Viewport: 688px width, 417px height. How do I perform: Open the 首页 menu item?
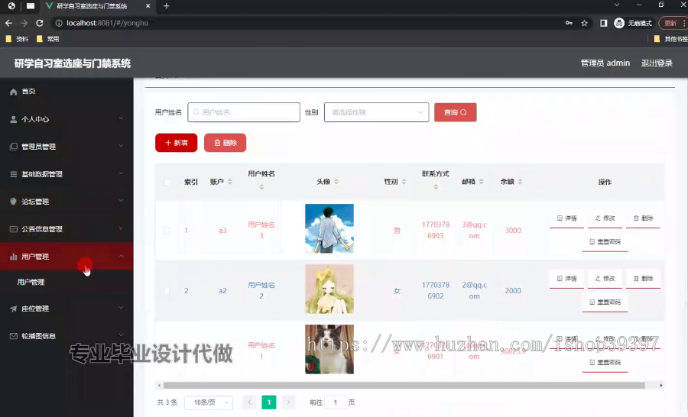pyautogui.click(x=67, y=92)
